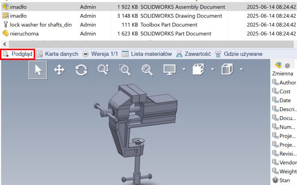Click the zoom to fit icon
Image resolution: width=297 pixels, height=185 pixels.
coord(147,70)
